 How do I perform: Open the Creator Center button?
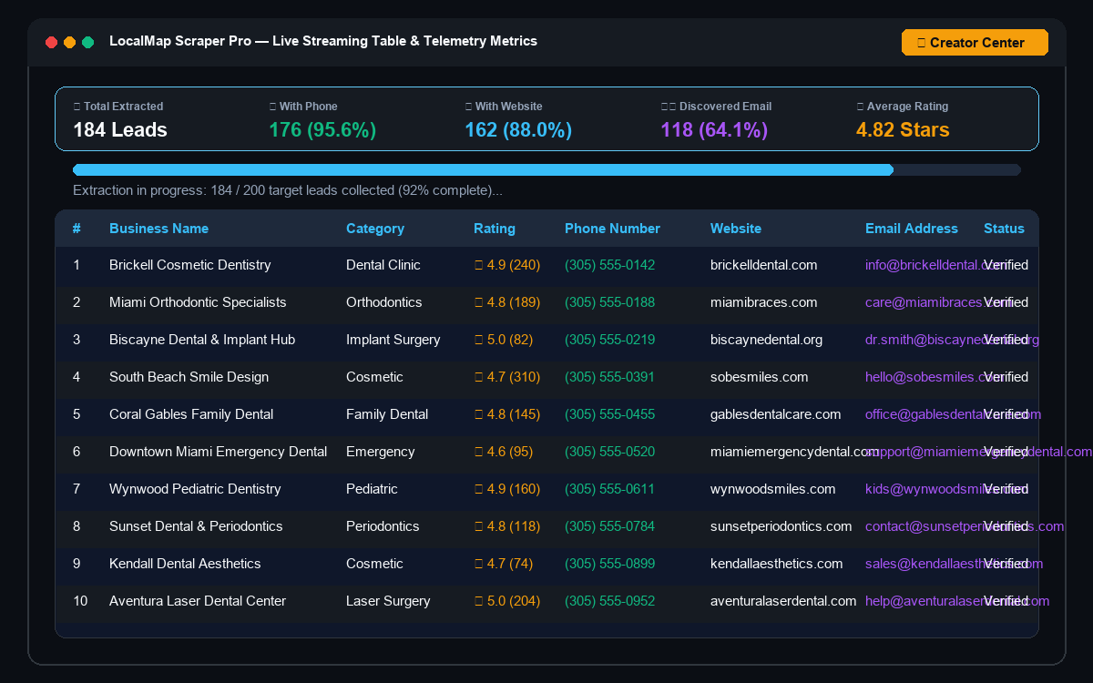pyautogui.click(x=975, y=43)
